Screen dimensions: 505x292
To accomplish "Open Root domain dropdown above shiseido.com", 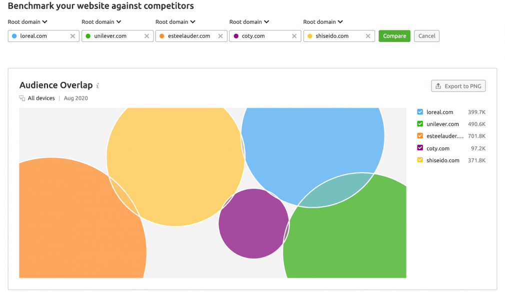I will pyautogui.click(x=323, y=22).
